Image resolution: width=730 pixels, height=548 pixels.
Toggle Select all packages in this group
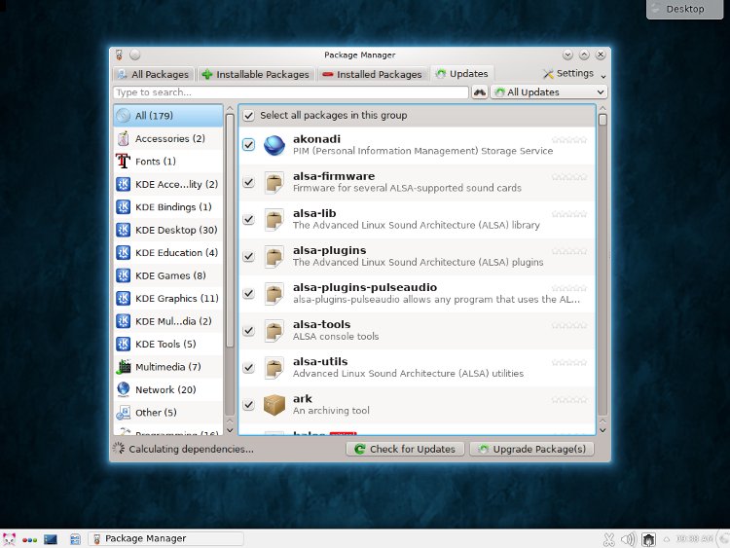click(x=248, y=116)
